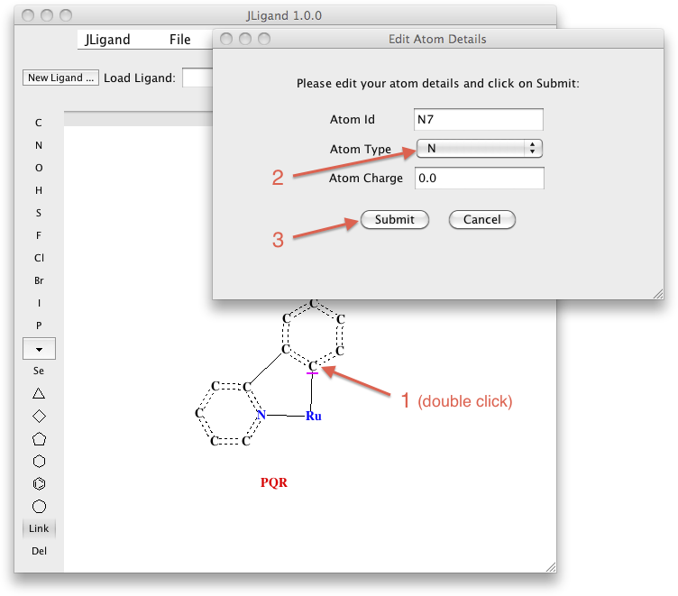Click the Submit button
Image resolution: width=678 pixels, height=596 pixels.
pos(394,219)
